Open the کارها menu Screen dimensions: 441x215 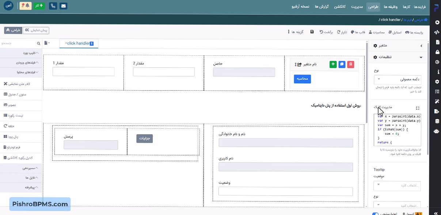point(407,7)
